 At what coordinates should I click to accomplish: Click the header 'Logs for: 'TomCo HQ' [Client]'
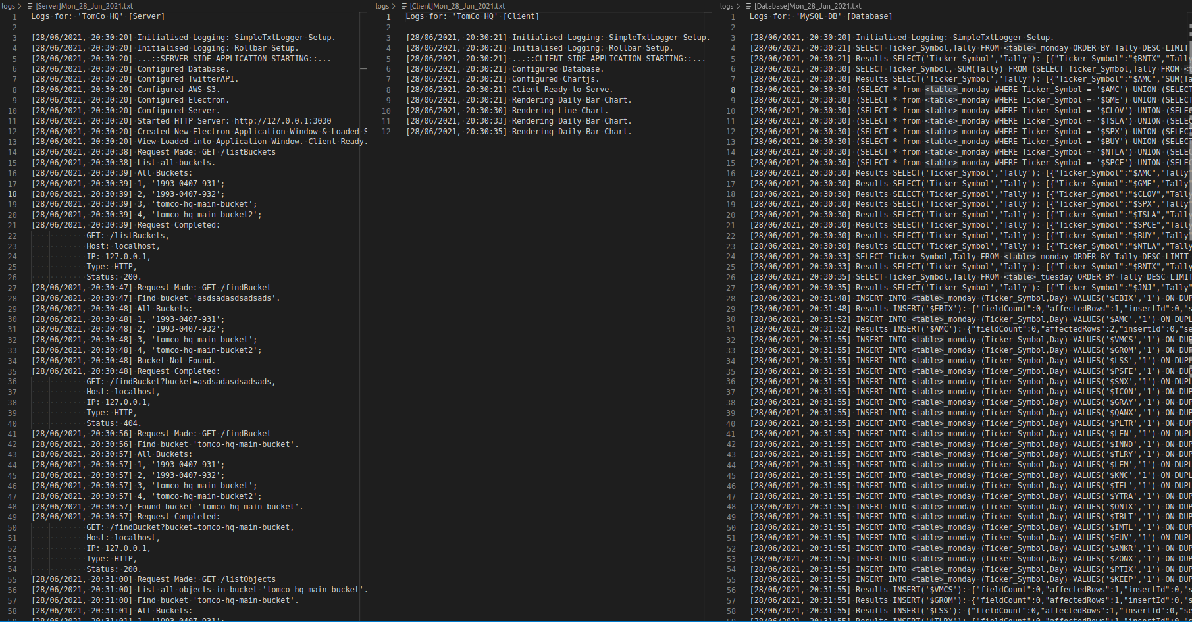point(473,16)
